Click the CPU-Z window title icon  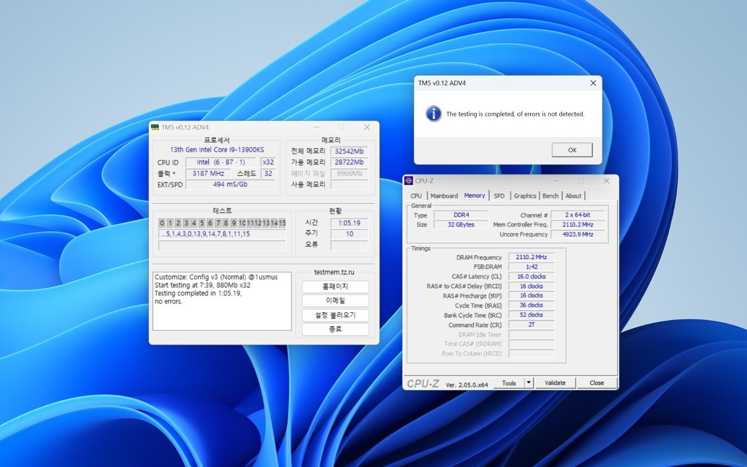(x=409, y=181)
